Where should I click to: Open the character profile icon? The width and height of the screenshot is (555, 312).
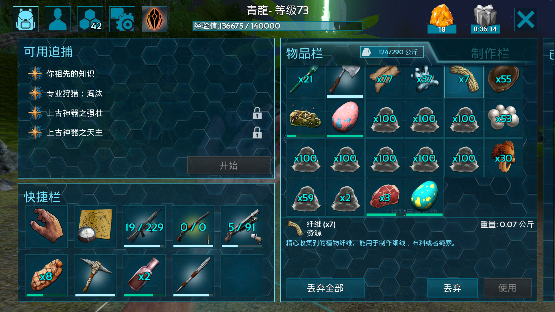pos(58,19)
